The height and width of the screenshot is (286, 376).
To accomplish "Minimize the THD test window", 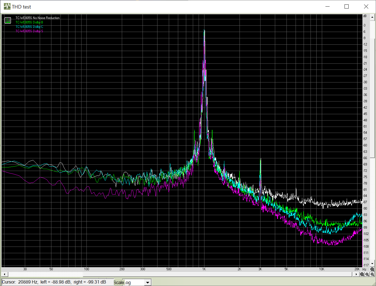I will click(x=328, y=7).
